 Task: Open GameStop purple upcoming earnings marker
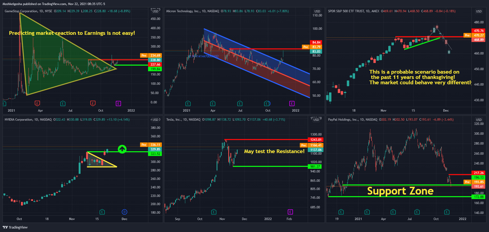click(119, 103)
